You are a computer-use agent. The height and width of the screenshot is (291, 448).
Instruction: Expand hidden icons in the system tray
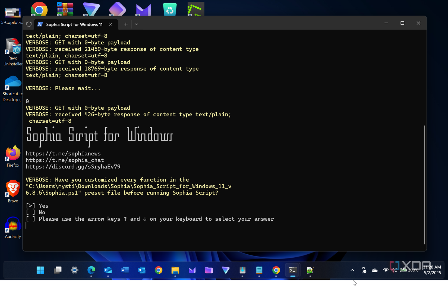(352, 270)
